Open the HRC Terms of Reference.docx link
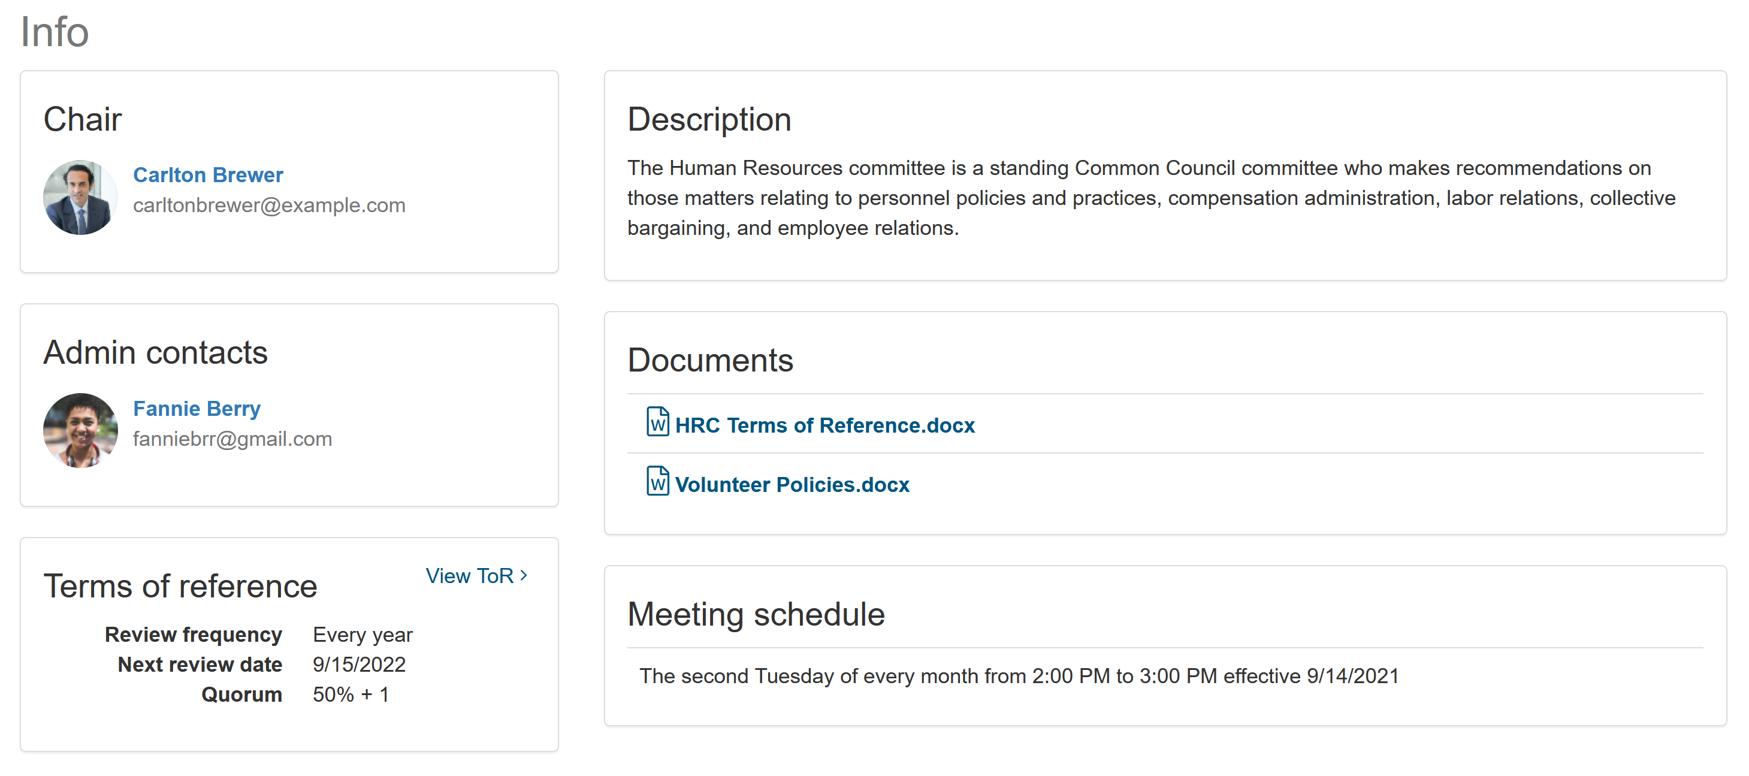The height and width of the screenshot is (776, 1749). pos(824,425)
